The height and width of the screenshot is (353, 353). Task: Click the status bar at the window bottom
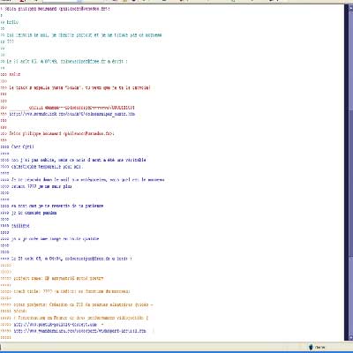[x=176, y=347]
